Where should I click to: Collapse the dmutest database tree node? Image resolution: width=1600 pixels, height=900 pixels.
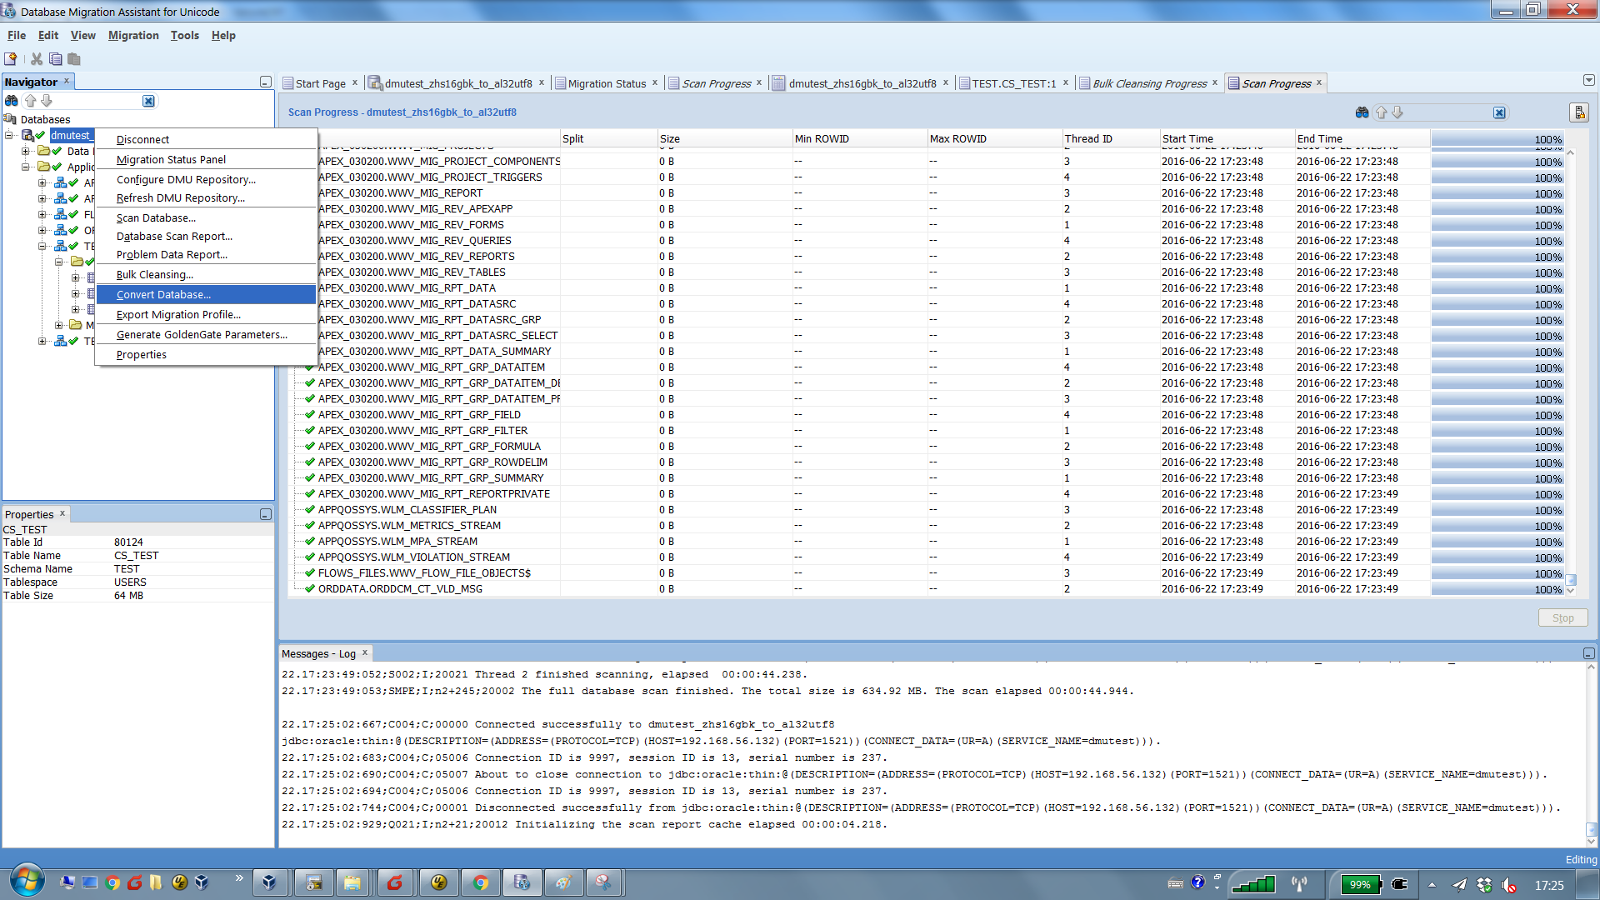coord(9,135)
